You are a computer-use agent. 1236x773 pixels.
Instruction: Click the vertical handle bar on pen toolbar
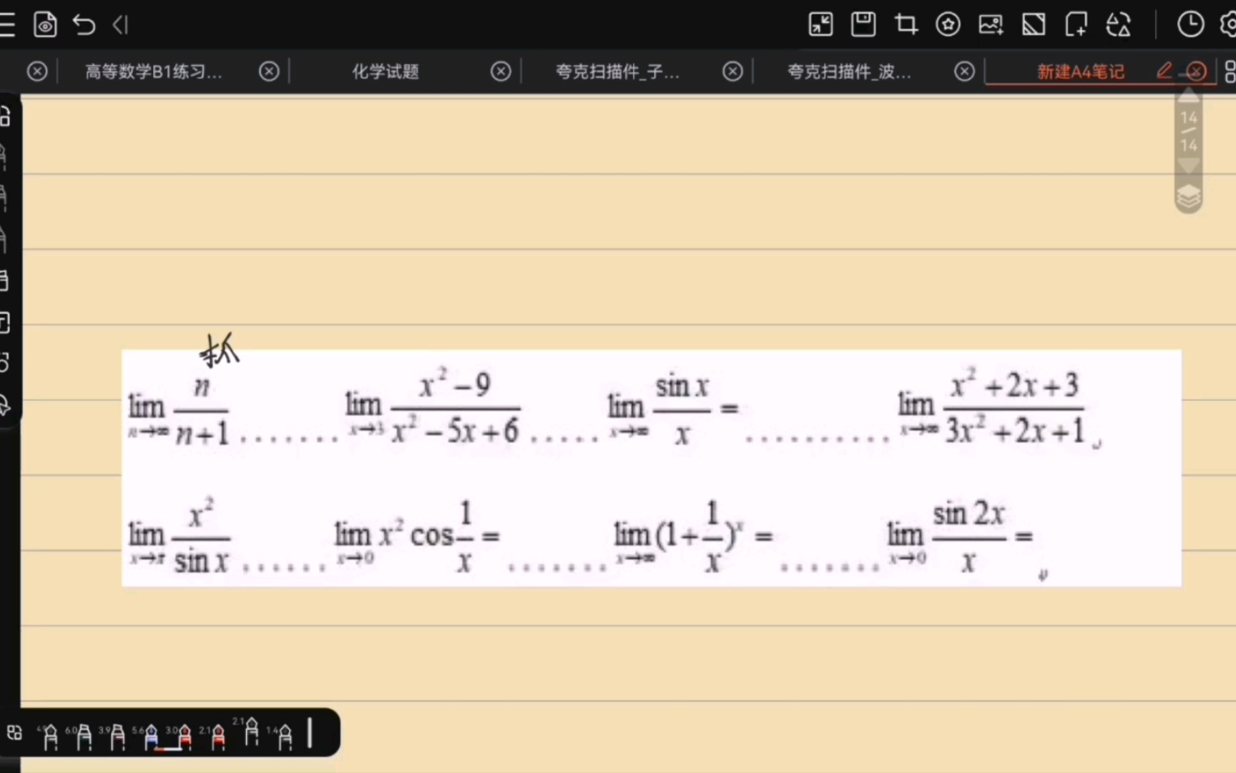(310, 732)
